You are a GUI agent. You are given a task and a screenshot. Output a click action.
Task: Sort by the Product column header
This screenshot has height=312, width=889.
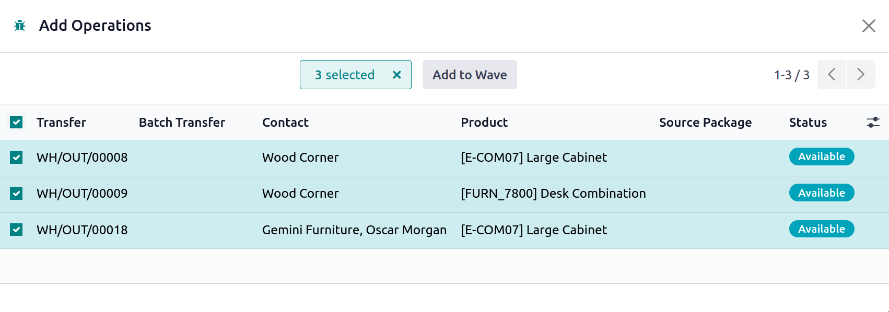point(484,122)
